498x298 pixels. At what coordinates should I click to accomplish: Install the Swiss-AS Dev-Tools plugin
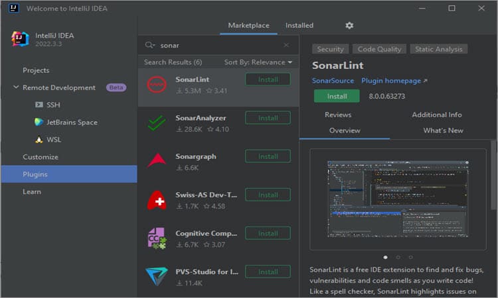[268, 195]
